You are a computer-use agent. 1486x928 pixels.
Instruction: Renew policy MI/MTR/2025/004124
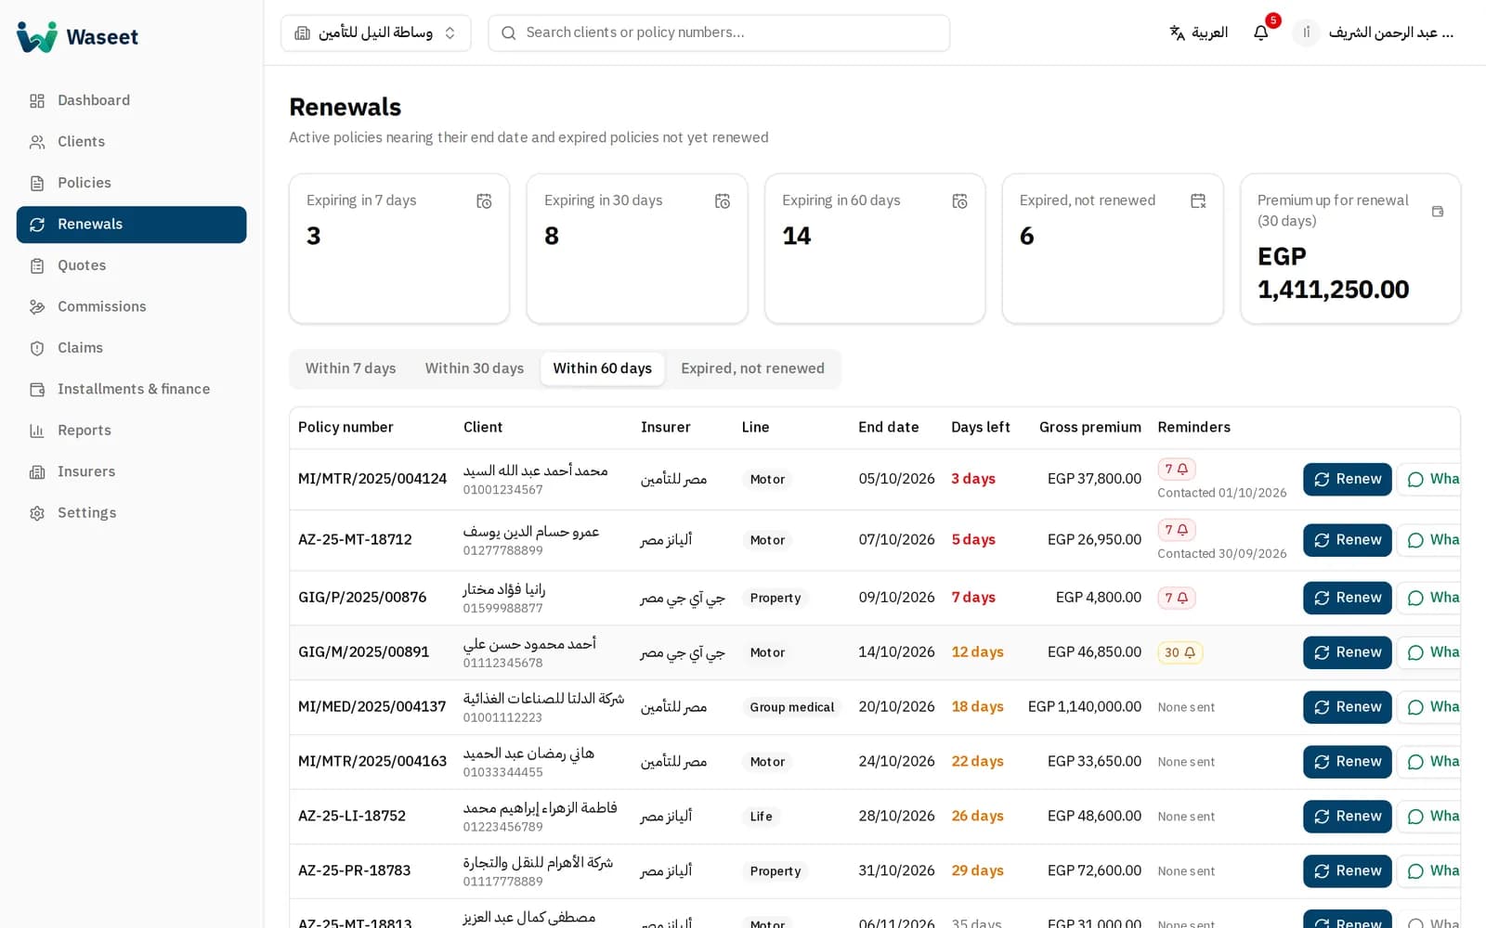click(1347, 479)
